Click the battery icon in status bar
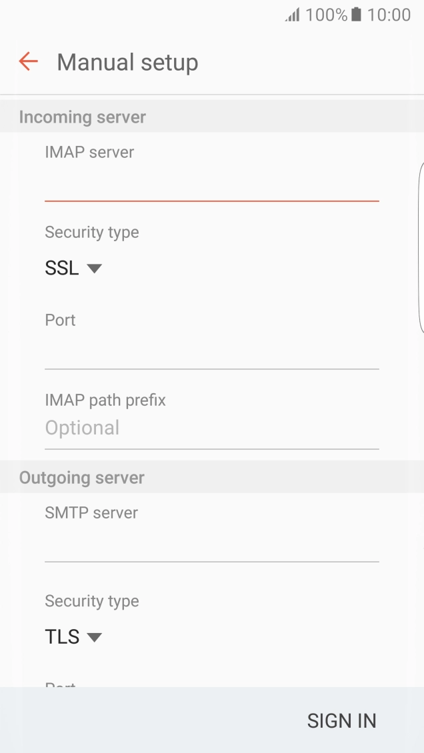This screenshot has width=424, height=753. [x=358, y=13]
